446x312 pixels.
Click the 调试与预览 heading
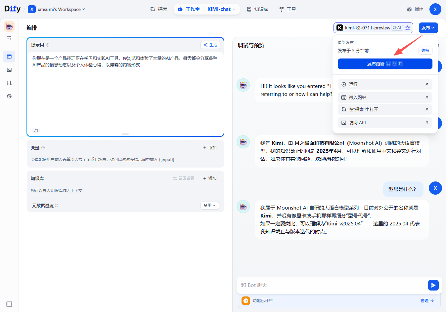coord(251,46)
